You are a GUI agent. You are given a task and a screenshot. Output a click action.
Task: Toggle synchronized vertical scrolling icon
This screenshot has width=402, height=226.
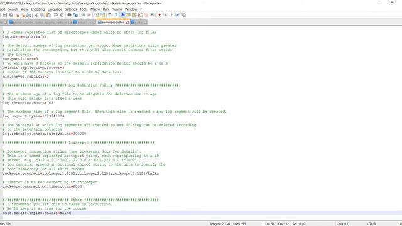click(x=97, y=15)
